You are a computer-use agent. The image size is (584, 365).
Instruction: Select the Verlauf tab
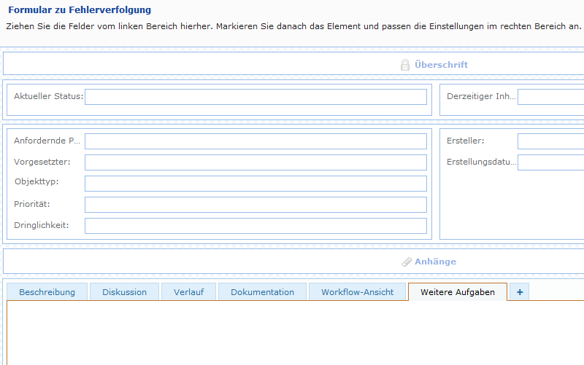(x=188, y=292)
